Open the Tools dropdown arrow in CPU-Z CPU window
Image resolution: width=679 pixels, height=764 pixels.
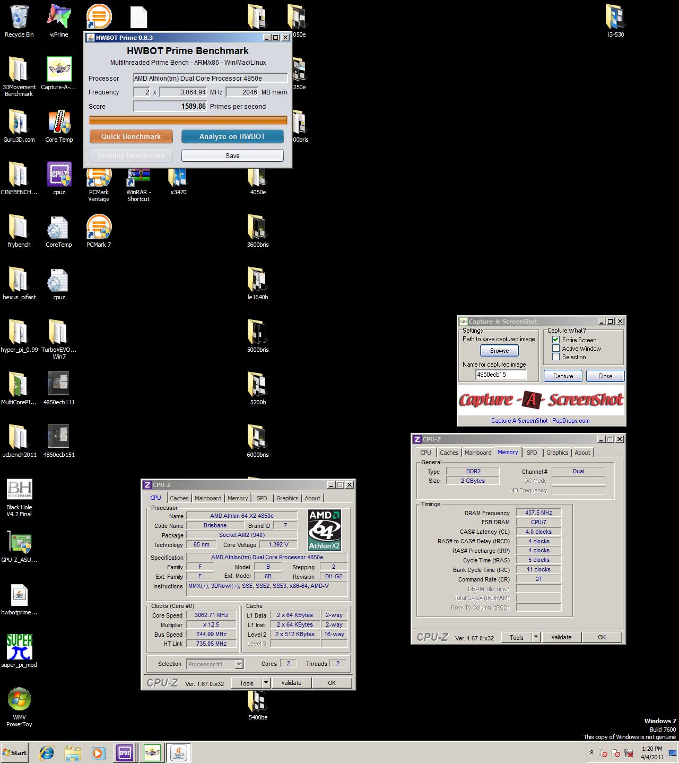[x=266, y=683]
